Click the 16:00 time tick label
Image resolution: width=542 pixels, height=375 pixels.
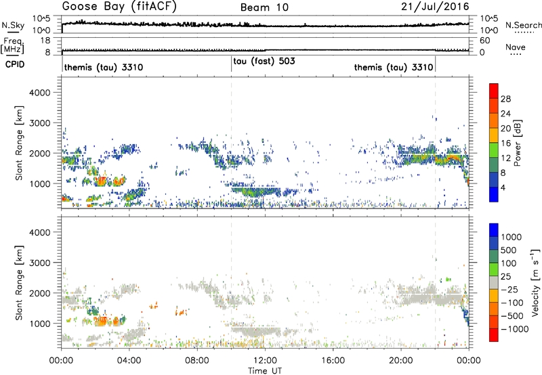click(333, 361)
